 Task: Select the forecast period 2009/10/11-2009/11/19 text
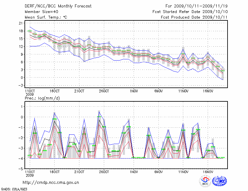point(197,6)
